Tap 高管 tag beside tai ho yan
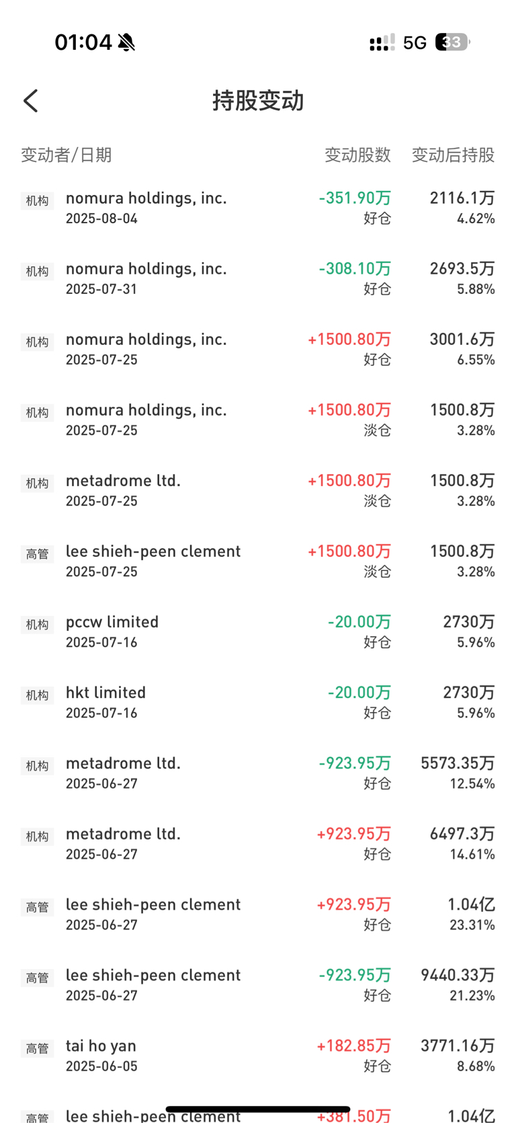Screen dimensions: 516x1123 coord(37,1048)
